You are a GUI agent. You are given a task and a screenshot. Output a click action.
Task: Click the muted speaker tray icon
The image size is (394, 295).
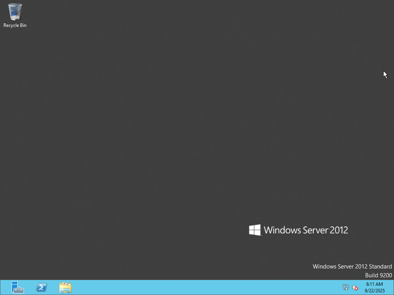click(355, 287)
